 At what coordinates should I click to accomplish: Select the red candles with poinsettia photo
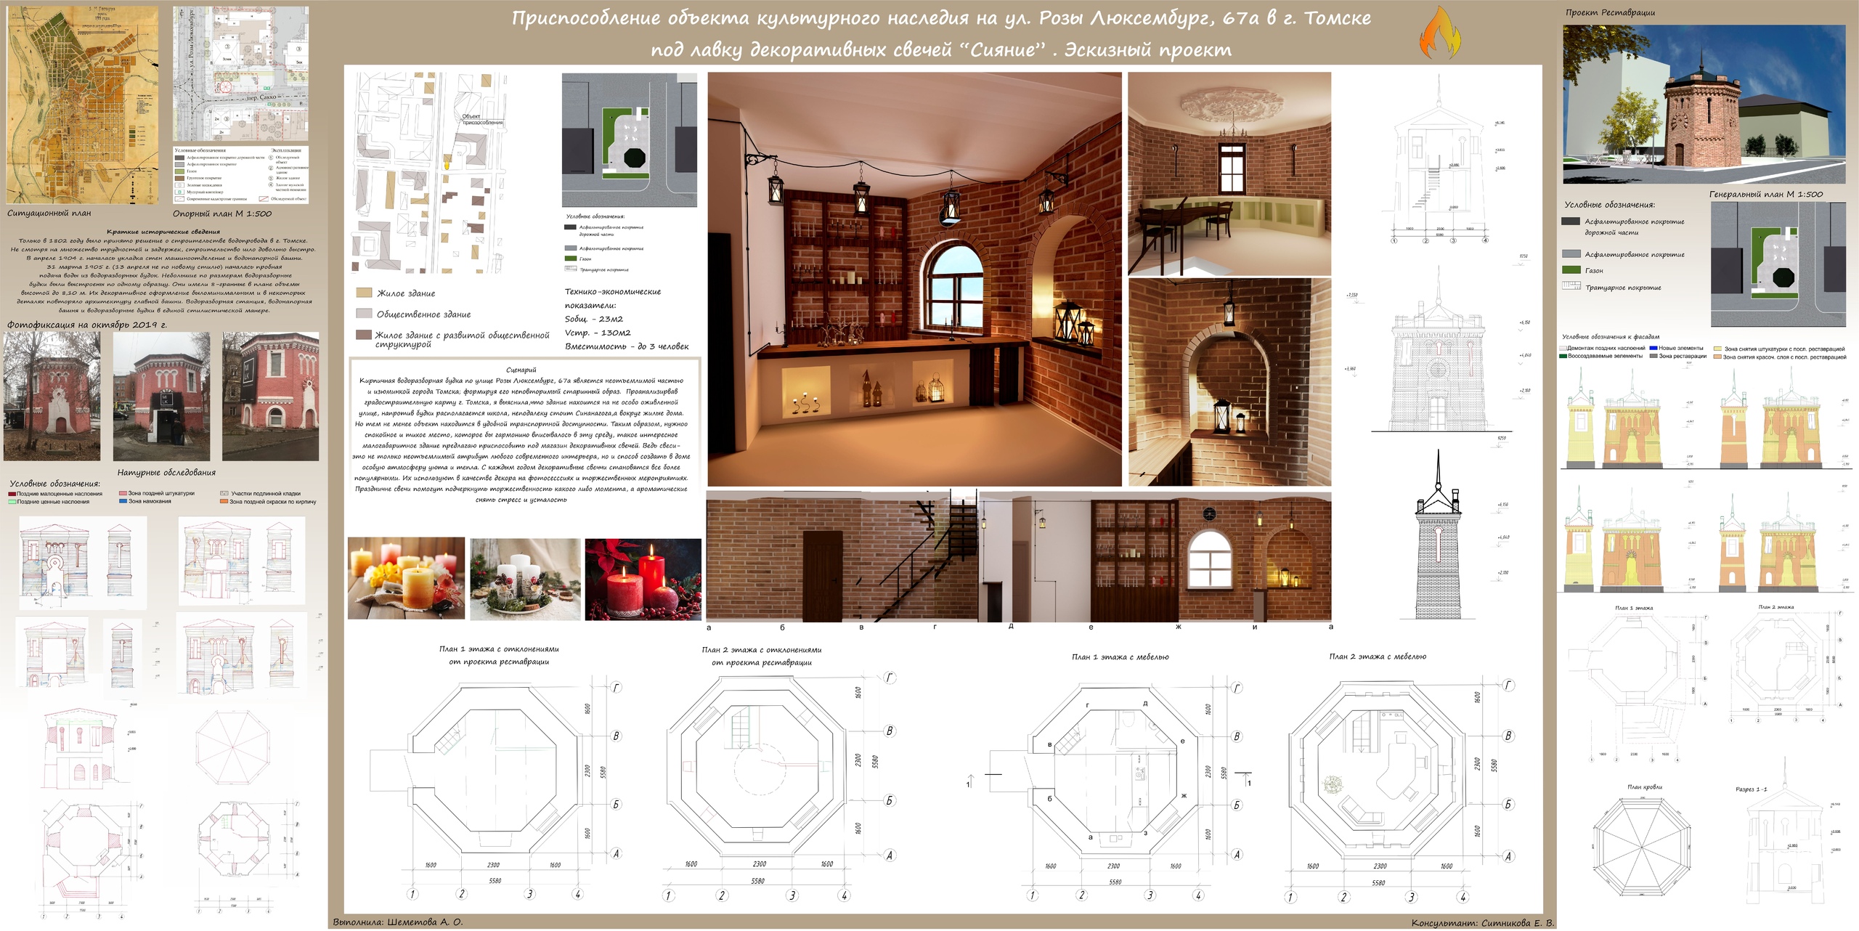click(643, 578)
